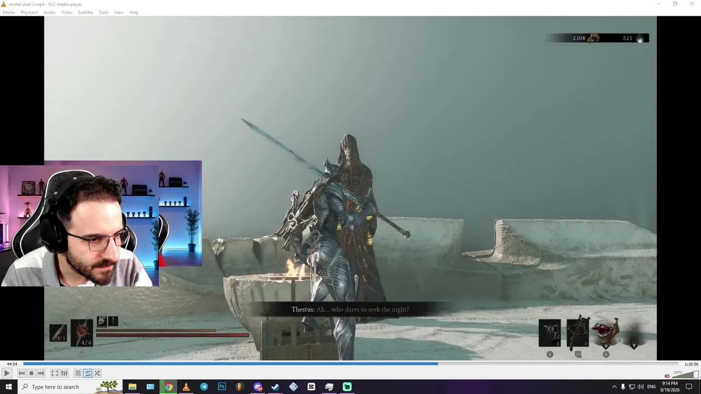Image resolution: width=701 pixels, height=394 pixels.
Task: Open Discord from the taskbar
Action: click(x=257, y=387)
